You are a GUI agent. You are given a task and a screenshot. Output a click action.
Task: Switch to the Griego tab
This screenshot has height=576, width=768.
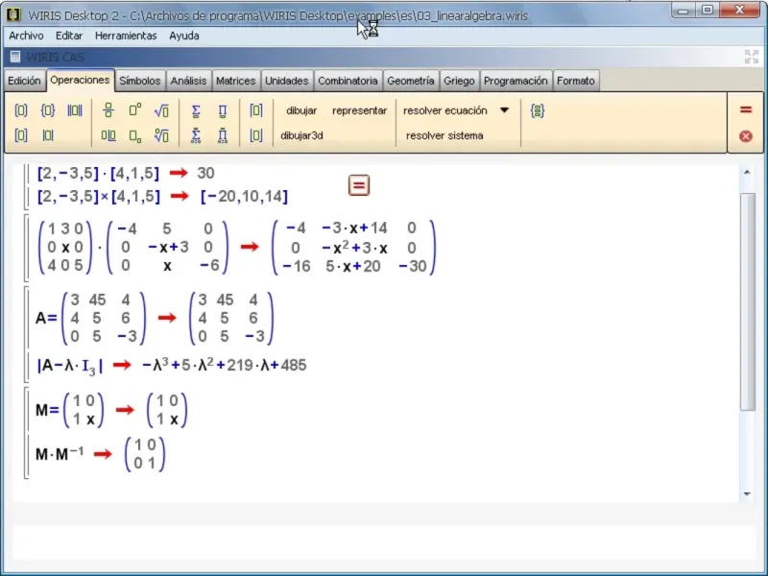459,81
